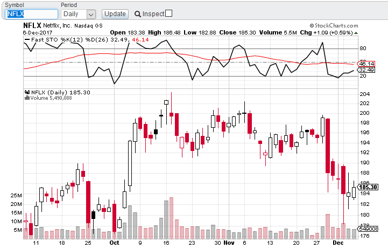
Task: Click the 'NFLX (Daily) 185.30' legend text
Action: coord(61,93)
